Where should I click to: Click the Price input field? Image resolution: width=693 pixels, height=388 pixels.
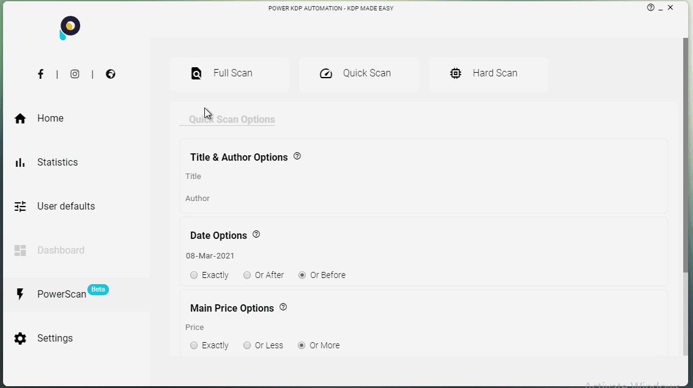point(423,328)
